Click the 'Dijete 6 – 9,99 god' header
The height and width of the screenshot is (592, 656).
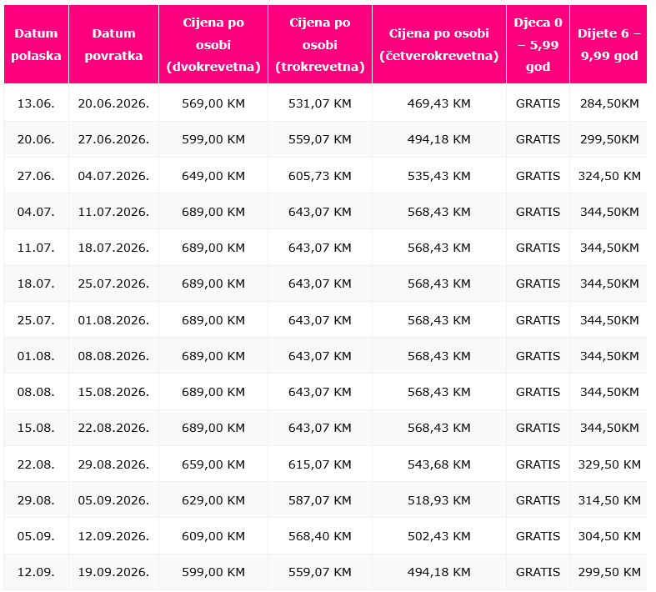click(x=608, y=44)
